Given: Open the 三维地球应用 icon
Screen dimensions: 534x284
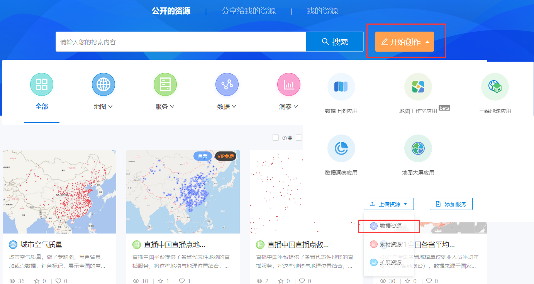Looking at the screenshot, I should [x=495, y=87].
